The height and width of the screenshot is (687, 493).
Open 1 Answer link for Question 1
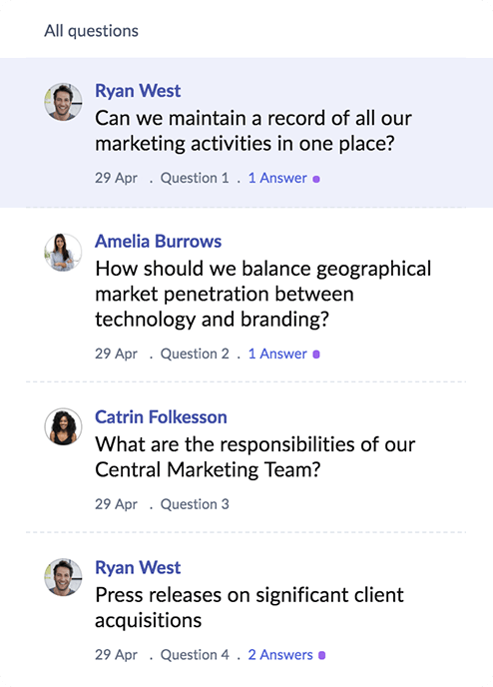(277, 178)
